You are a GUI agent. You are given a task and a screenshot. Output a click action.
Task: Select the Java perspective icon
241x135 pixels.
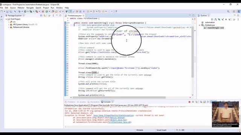click(239, 12)
